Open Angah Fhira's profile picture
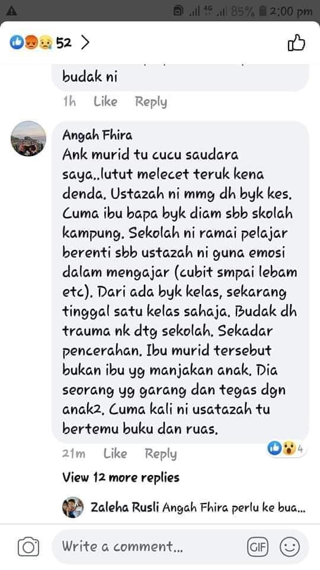This screenshot has height=570, width=320. 28,139
